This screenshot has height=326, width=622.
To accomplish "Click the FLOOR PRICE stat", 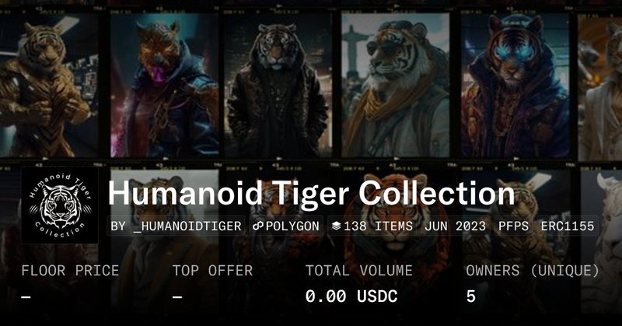I will click(70, 282).
